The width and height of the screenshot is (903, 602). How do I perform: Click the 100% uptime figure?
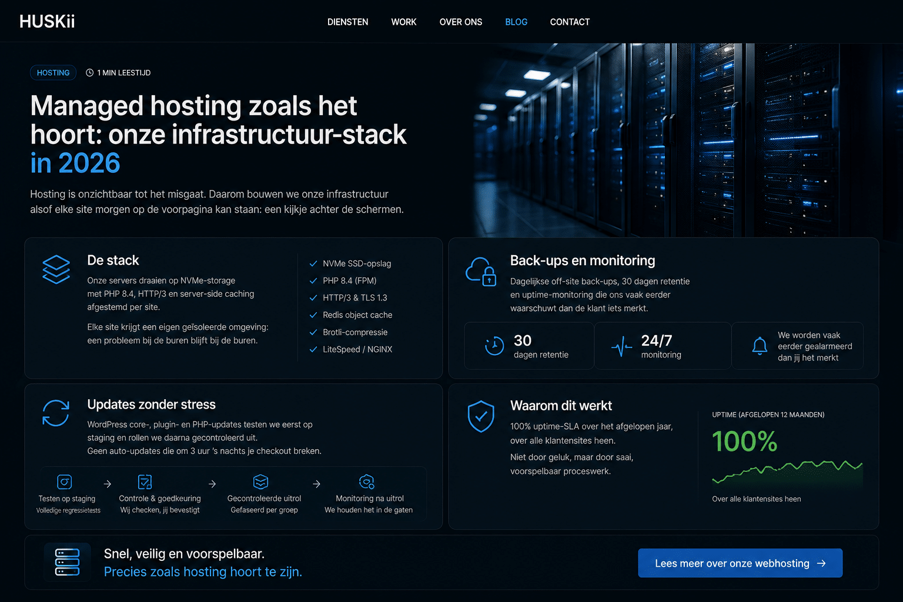click(744, 441)
